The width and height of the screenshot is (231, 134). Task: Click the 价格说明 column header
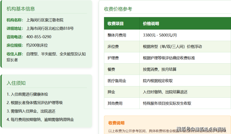(x=185, y=23)
